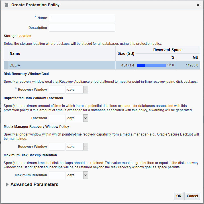This screenshot has width=204, height=204.
Task: Focus the Description text field
Action: point(82,28)
